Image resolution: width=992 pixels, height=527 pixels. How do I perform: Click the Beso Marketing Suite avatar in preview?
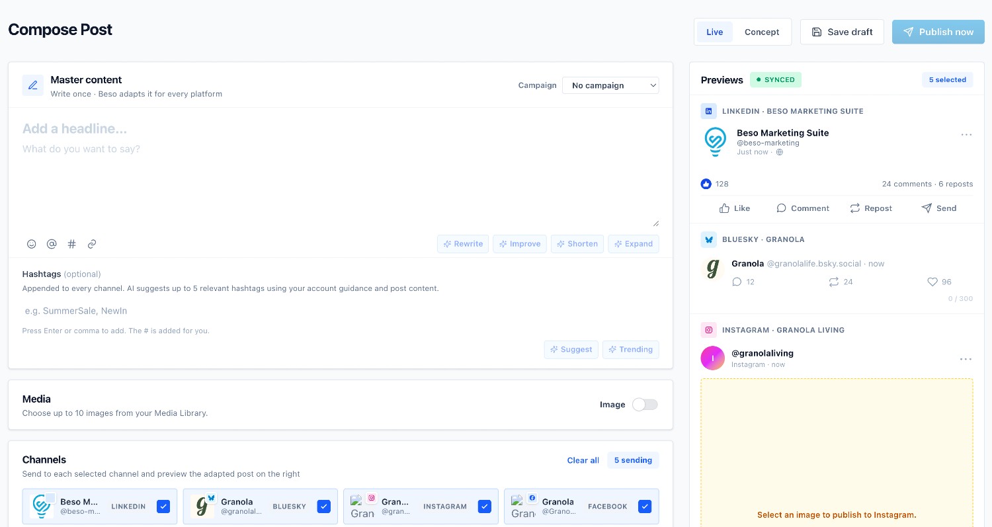[x=715, y=142]
